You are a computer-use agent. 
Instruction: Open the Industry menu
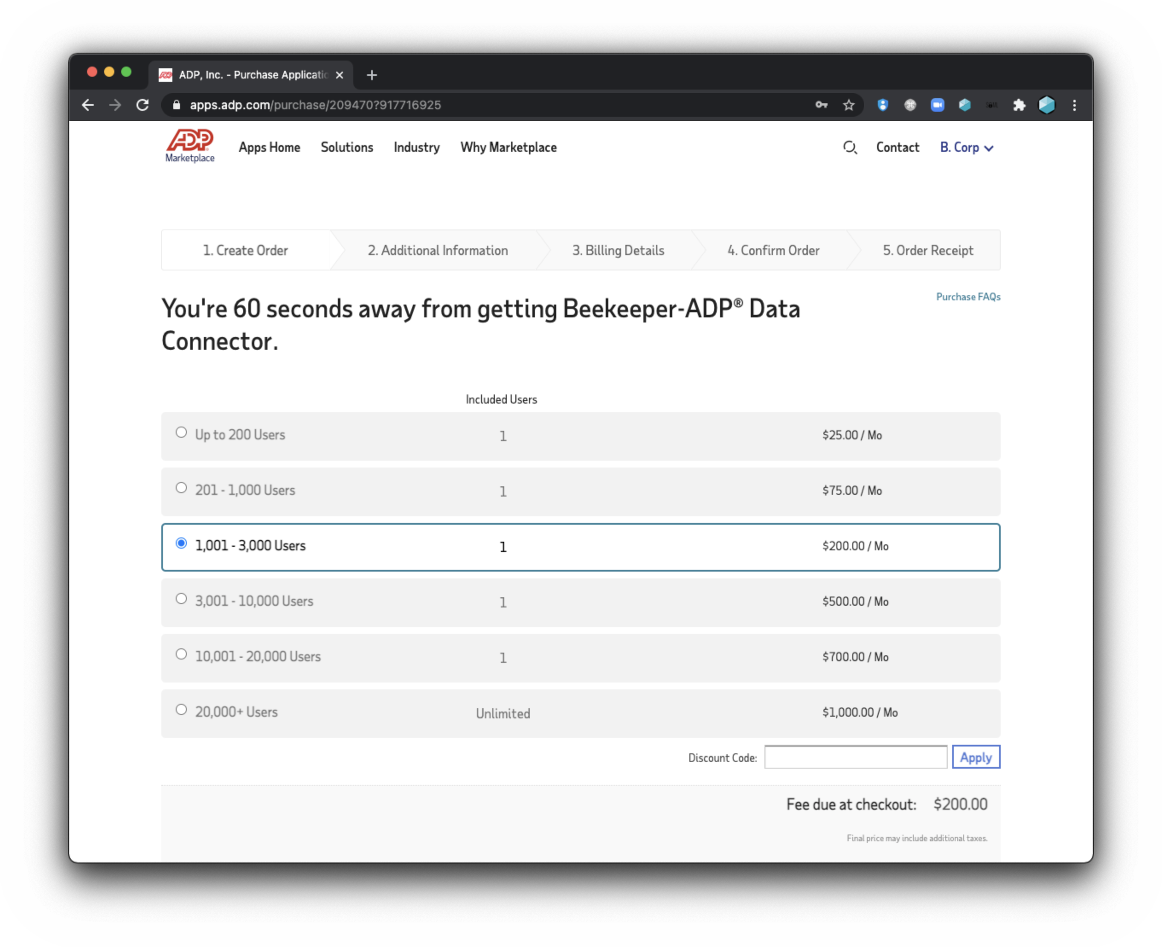click(416, 147)
